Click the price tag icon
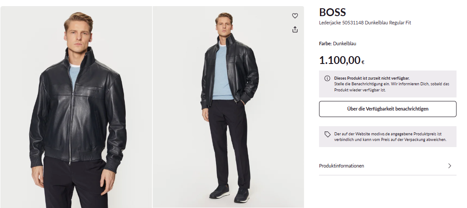The width and height of the screenshot is (467, 208). pos(327,134)
